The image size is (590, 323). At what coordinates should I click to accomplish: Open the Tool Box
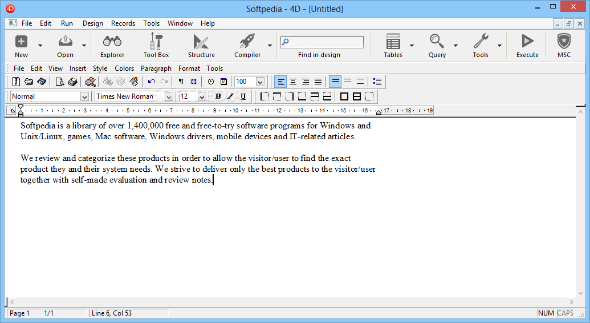(156, 46)
